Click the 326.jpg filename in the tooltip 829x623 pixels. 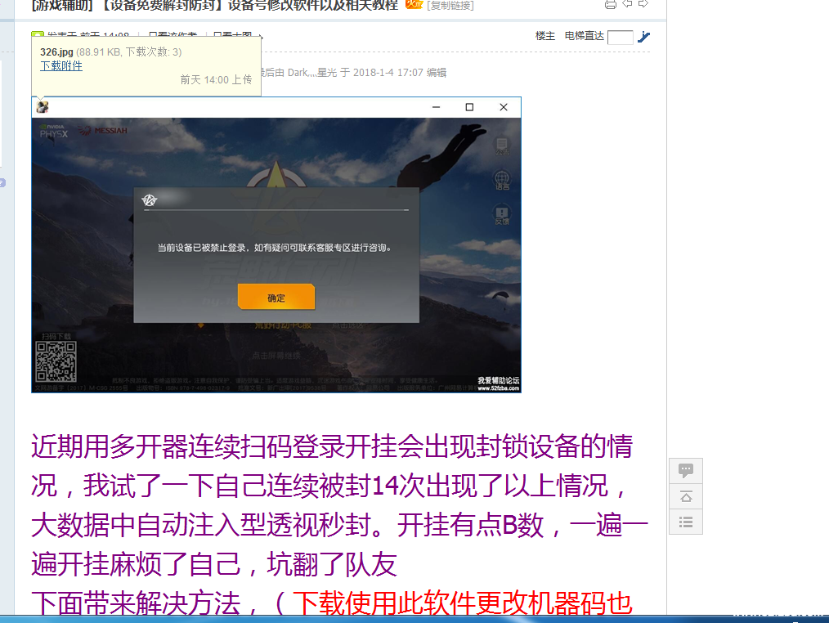(x=56, y=52)
